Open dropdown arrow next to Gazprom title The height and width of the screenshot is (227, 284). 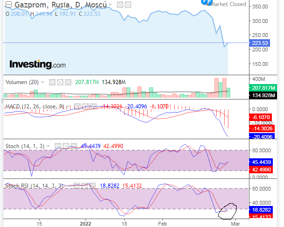[x=110, y=5]
